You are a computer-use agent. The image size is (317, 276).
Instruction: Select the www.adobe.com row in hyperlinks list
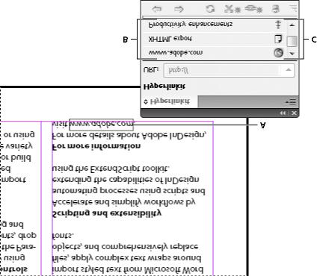coord(214,53)
